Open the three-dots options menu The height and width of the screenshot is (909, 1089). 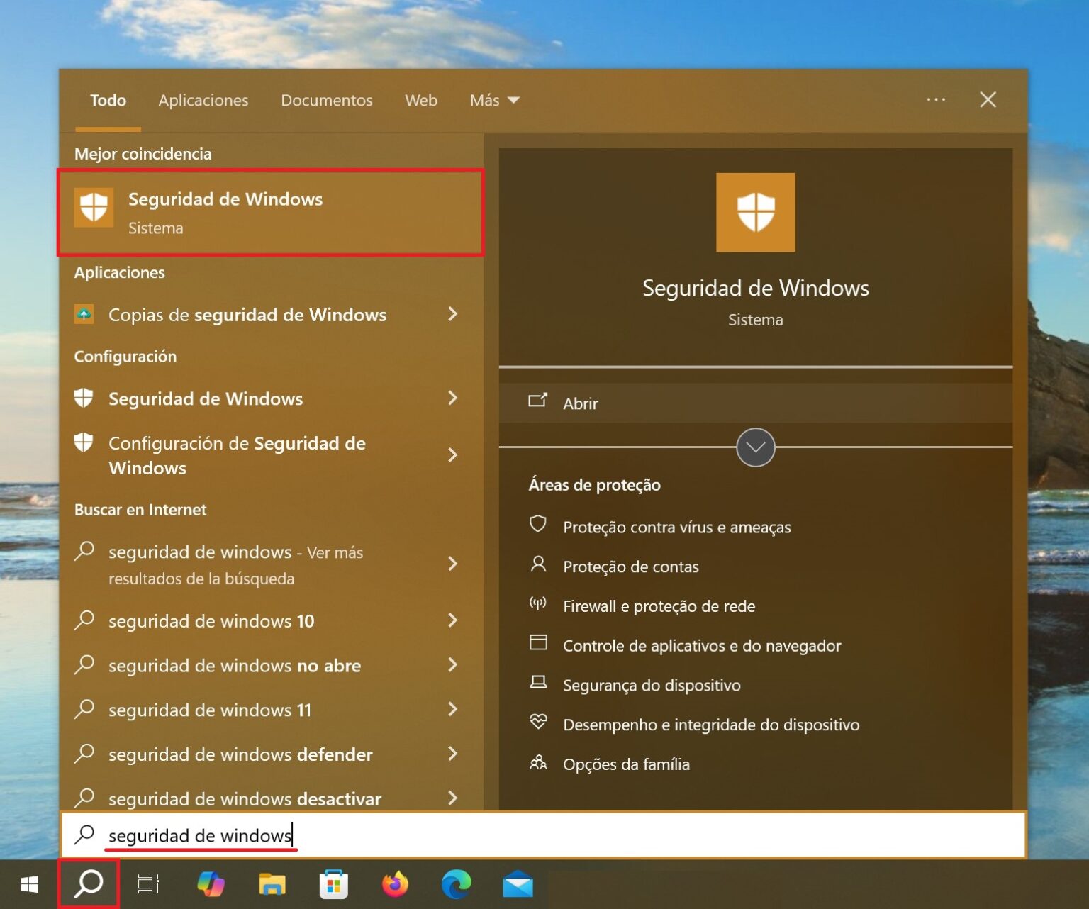[x=936, y=99]
